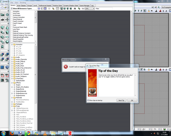The height and width of the screenshot is (136, 171).
Task: Expand the Materials package folder
Action: (12, 97)
